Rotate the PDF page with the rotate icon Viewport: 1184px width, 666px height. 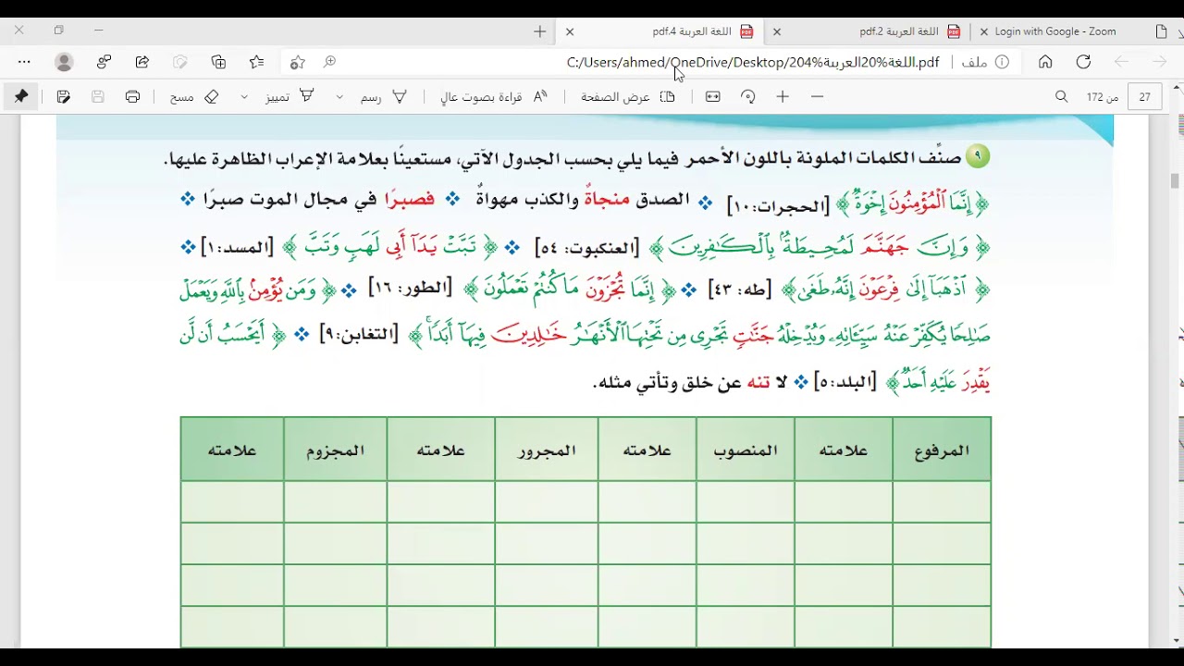point(747,96)
